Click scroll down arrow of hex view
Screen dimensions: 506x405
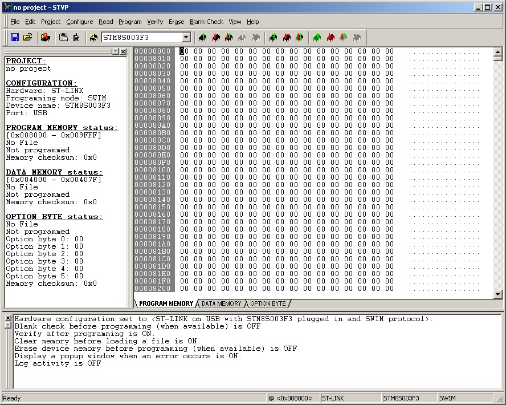[497, 294]
